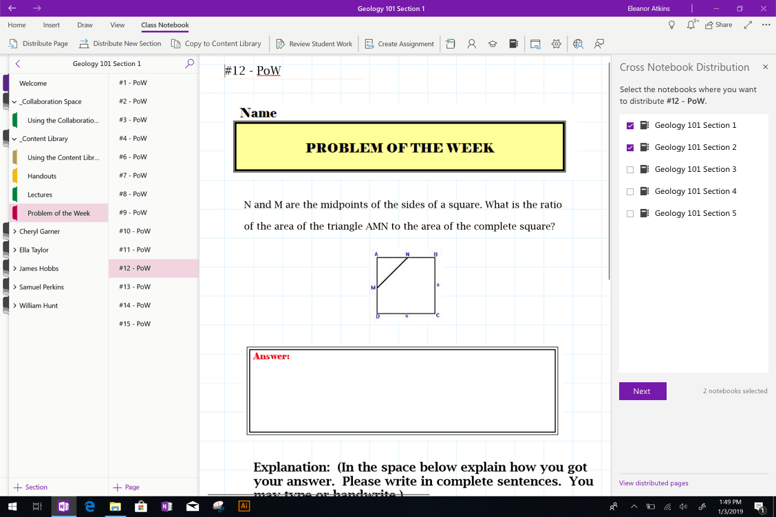Expand the Cheryl Garner section group
Viewport: 776px width, 517px height.
[x=14, y=232]
